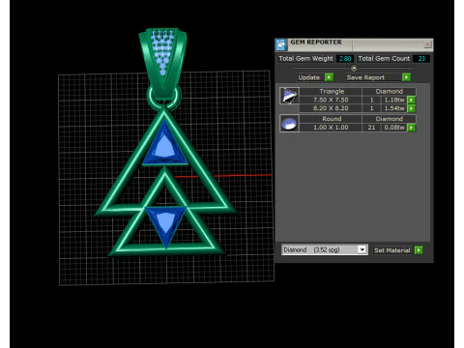Click the green Set Material arrow

coord(419,250)
